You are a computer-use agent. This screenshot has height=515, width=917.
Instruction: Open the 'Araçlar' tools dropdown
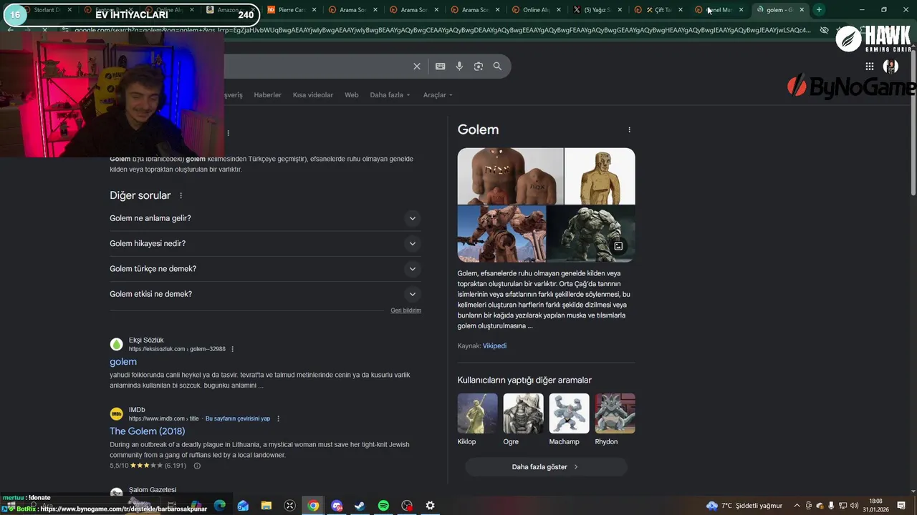click(438, 95)
